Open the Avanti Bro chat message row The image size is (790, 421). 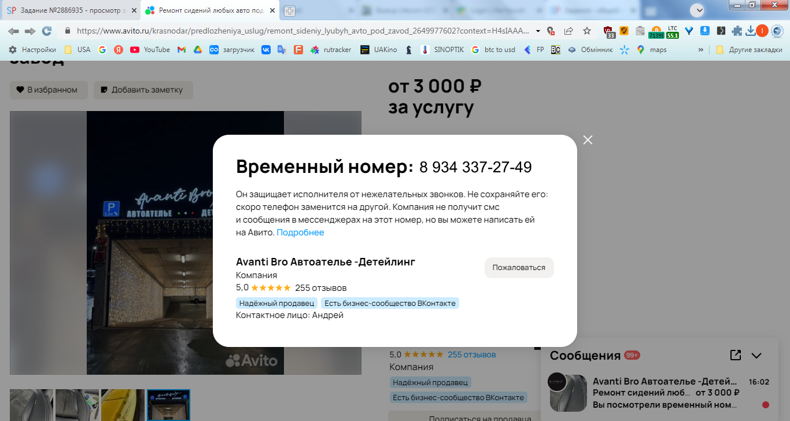[x=659, y=393]
